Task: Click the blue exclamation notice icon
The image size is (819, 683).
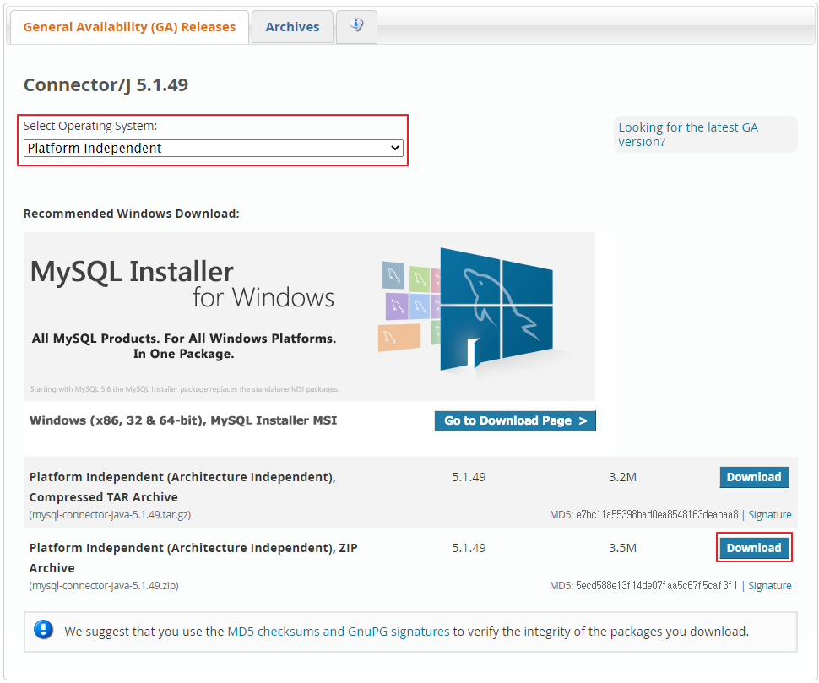Action: coord(43,630)
